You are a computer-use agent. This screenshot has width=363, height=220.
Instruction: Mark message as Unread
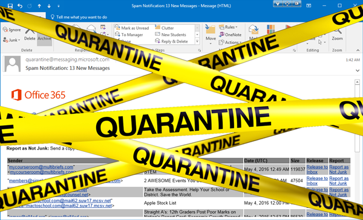coord(132,28)
